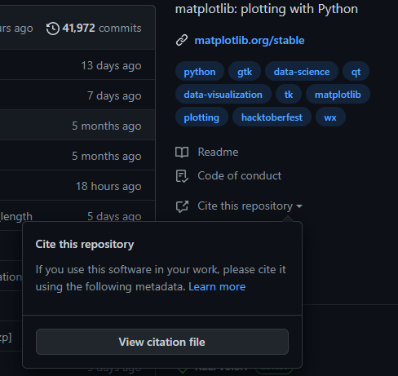This screenshot has width=398, height=376.
Task: Select the matplotlib topic tag
Action: pos(338,95)
